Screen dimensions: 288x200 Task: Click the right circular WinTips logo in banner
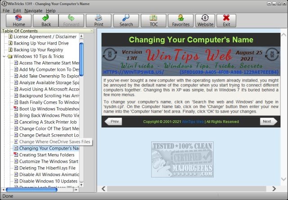point(272,54)
